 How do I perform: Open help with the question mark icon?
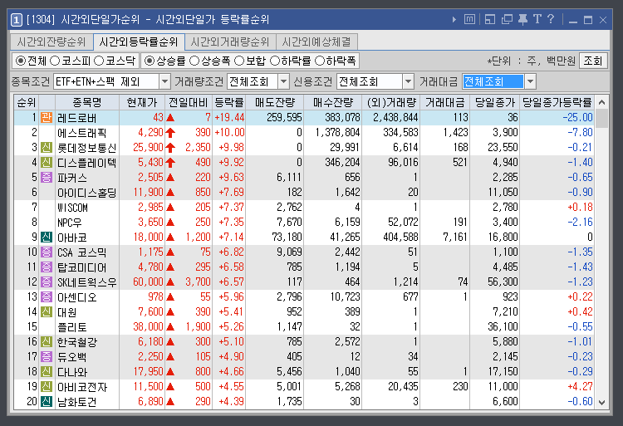click(x=551, y=19)
